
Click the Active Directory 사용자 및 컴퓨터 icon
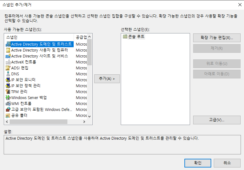pyautogui.click(x=8, y=50)
